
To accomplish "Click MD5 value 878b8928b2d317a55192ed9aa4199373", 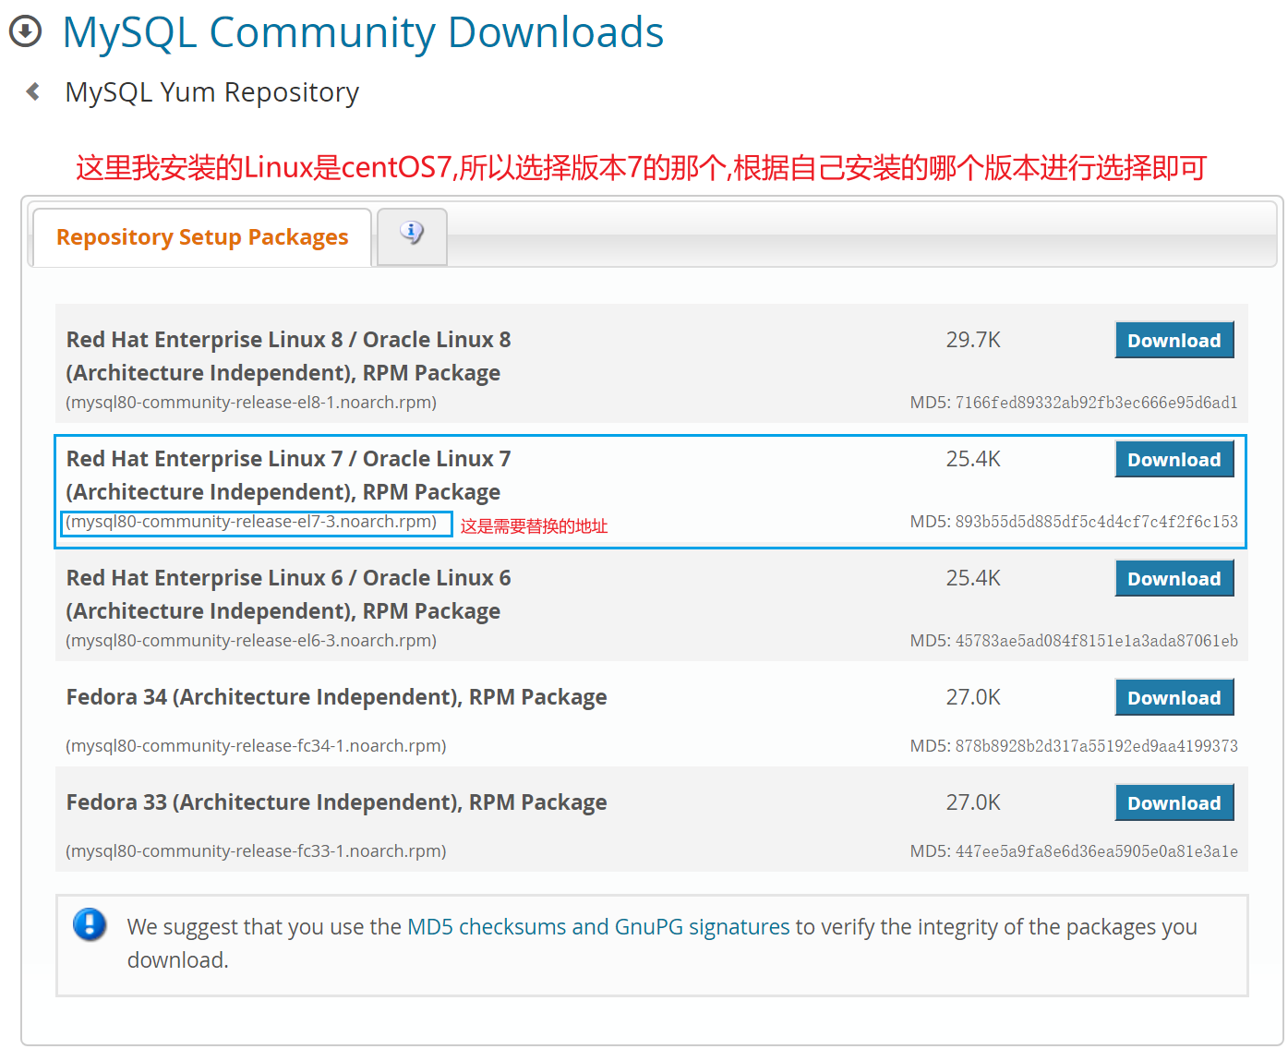I will coord(1096,746).
